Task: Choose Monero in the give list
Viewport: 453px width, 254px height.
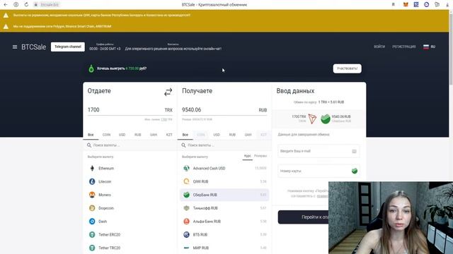Action: point(130,195)
